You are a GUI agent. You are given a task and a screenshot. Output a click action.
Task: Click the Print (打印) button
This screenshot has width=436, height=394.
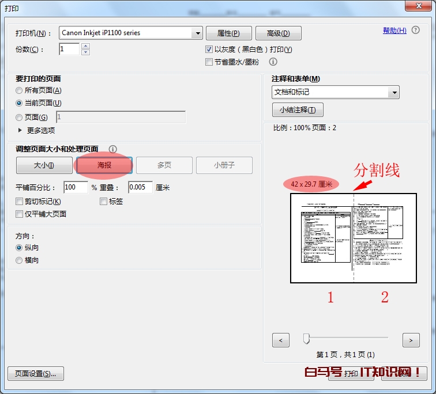(x=351, y=373)
